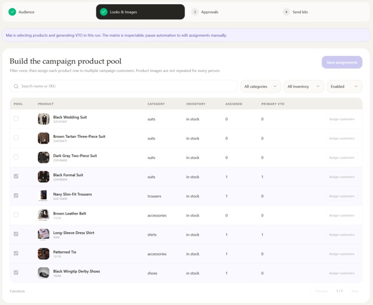373x305 pixels.
Task: Assign customers to Patterned Tie
Action: (342, 254)
